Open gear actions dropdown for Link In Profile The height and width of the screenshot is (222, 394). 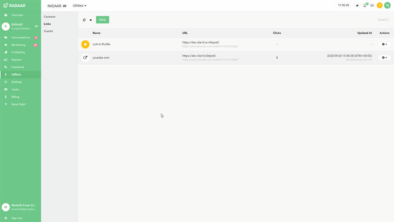pos(384,44)
